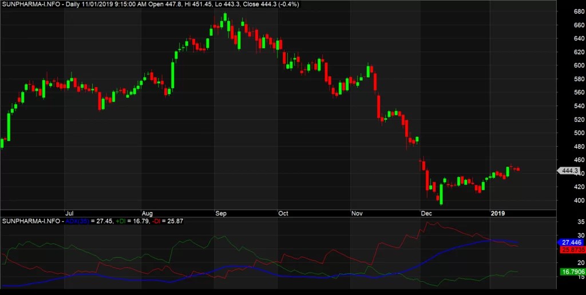Click the red 25.8735 -DI value tag
Image resolution: width=586 pixels, height=295 pixels.
572,249
